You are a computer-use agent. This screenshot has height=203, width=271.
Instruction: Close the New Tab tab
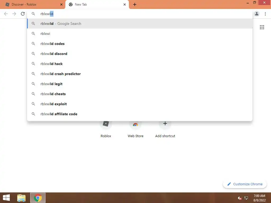coord(125,4)
